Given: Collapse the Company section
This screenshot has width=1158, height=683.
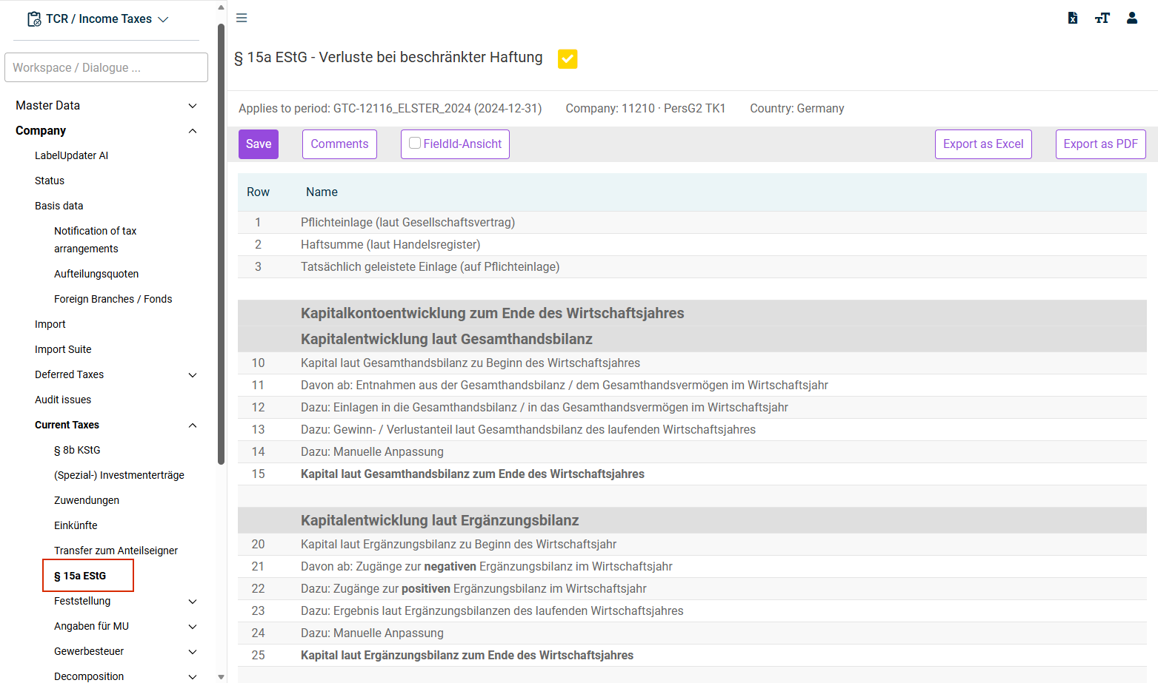Looking at the screenshot, I should [x=193, y=131].
